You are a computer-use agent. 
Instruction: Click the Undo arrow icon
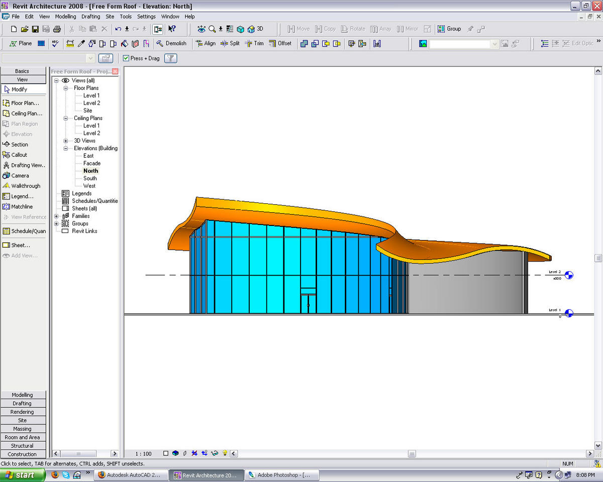(118, 29)
